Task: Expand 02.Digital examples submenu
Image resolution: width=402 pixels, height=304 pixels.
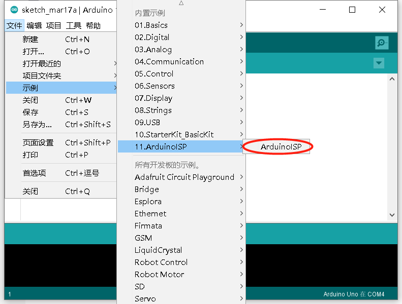Action: click(181, 37)
